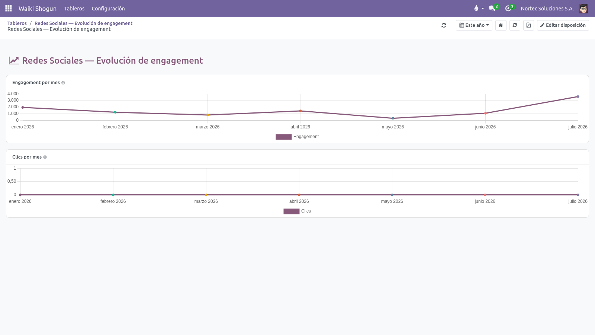The width and height of the screenshot is (595, 335).
Task: Click the refresh icon left of Este año
Action: pos(444,25)
